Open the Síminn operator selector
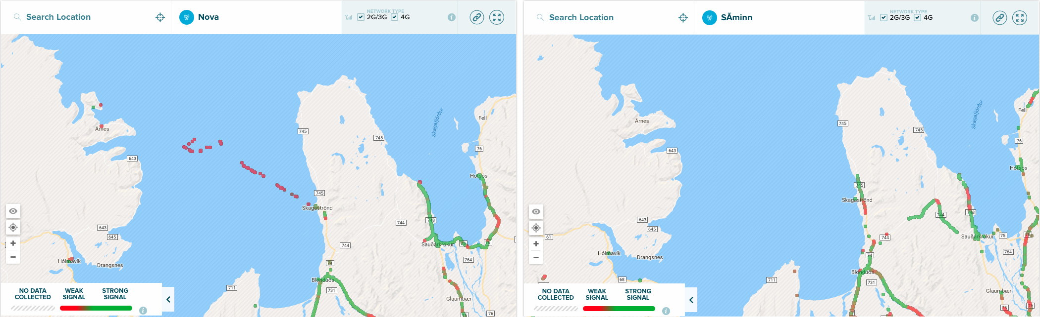This screenshot has width=1040, height=317. (x=736, y=18)
